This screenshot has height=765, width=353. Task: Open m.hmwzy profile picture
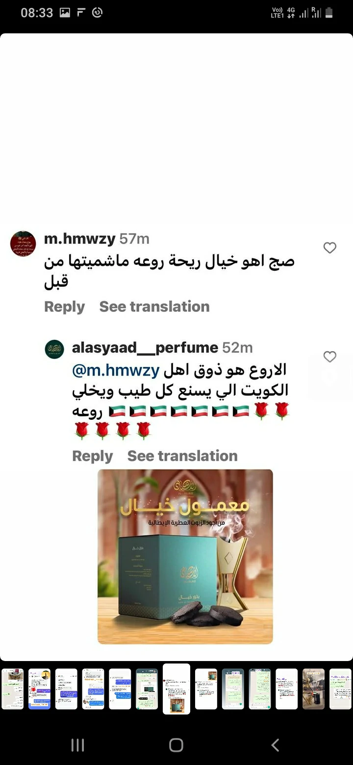point(23,244)
